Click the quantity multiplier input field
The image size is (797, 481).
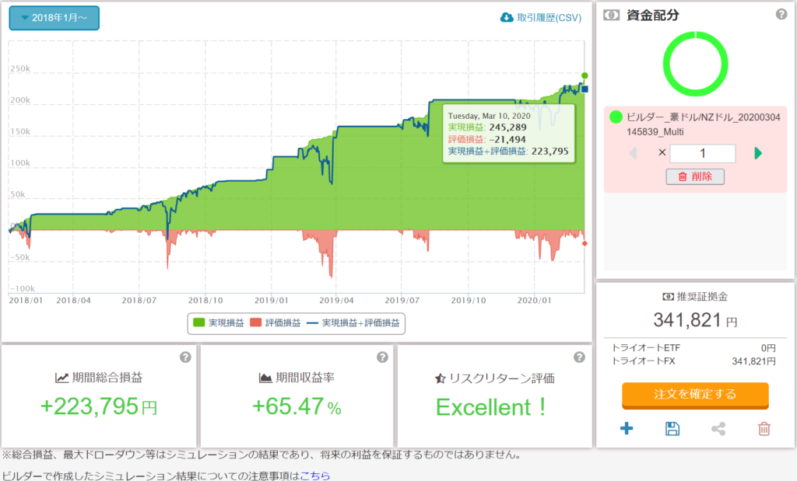(x=702, y=153)
